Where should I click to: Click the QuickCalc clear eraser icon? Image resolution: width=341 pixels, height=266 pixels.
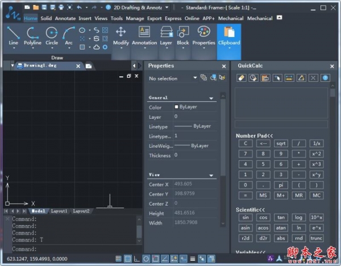(241, 78)
